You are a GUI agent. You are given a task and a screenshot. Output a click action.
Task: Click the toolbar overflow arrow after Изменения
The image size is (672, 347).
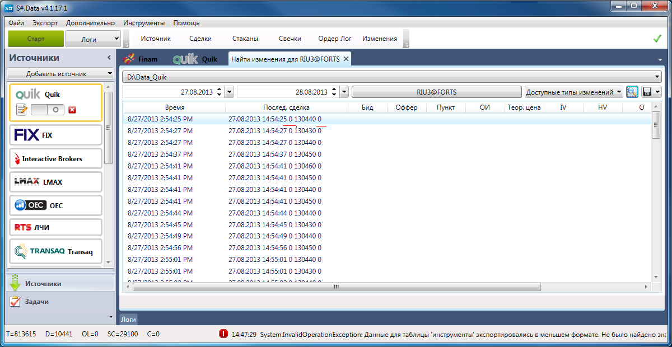(x=407, y=39)
